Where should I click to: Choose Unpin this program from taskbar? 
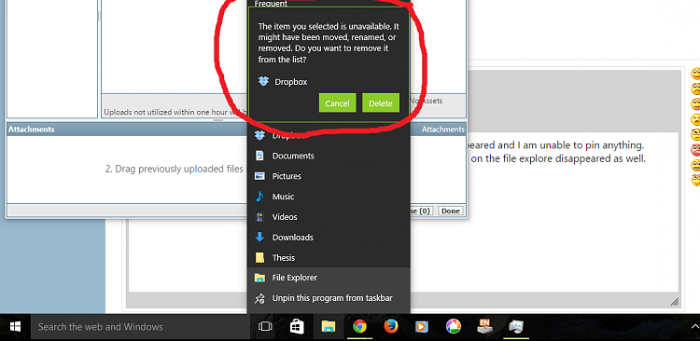[329, 298]
